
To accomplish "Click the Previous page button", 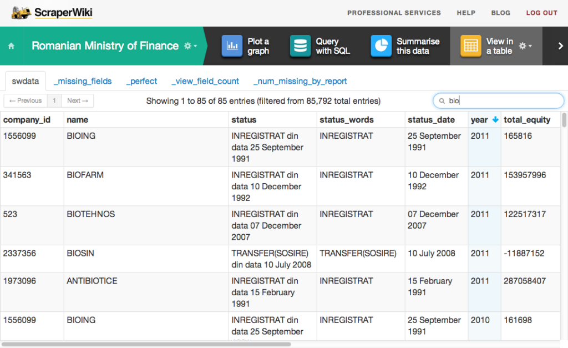I will (26, 100).
